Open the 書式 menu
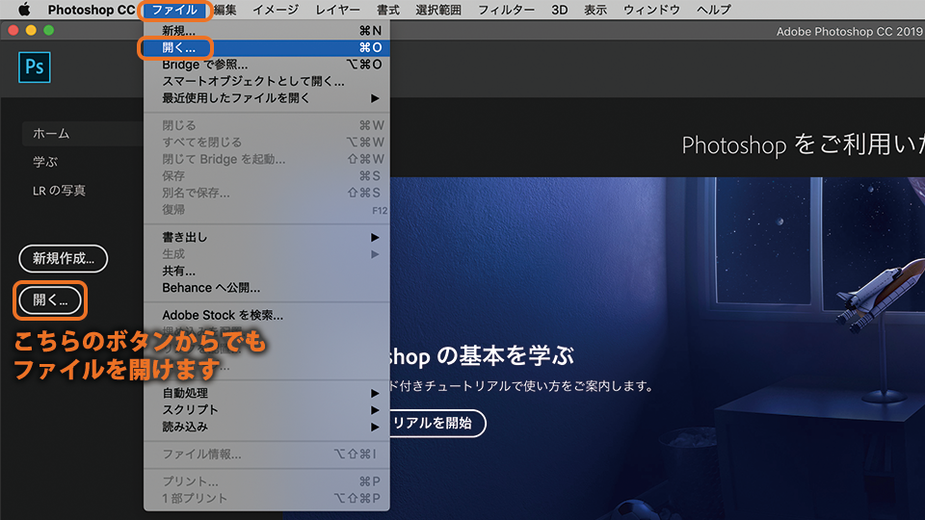 click(387, 10)
